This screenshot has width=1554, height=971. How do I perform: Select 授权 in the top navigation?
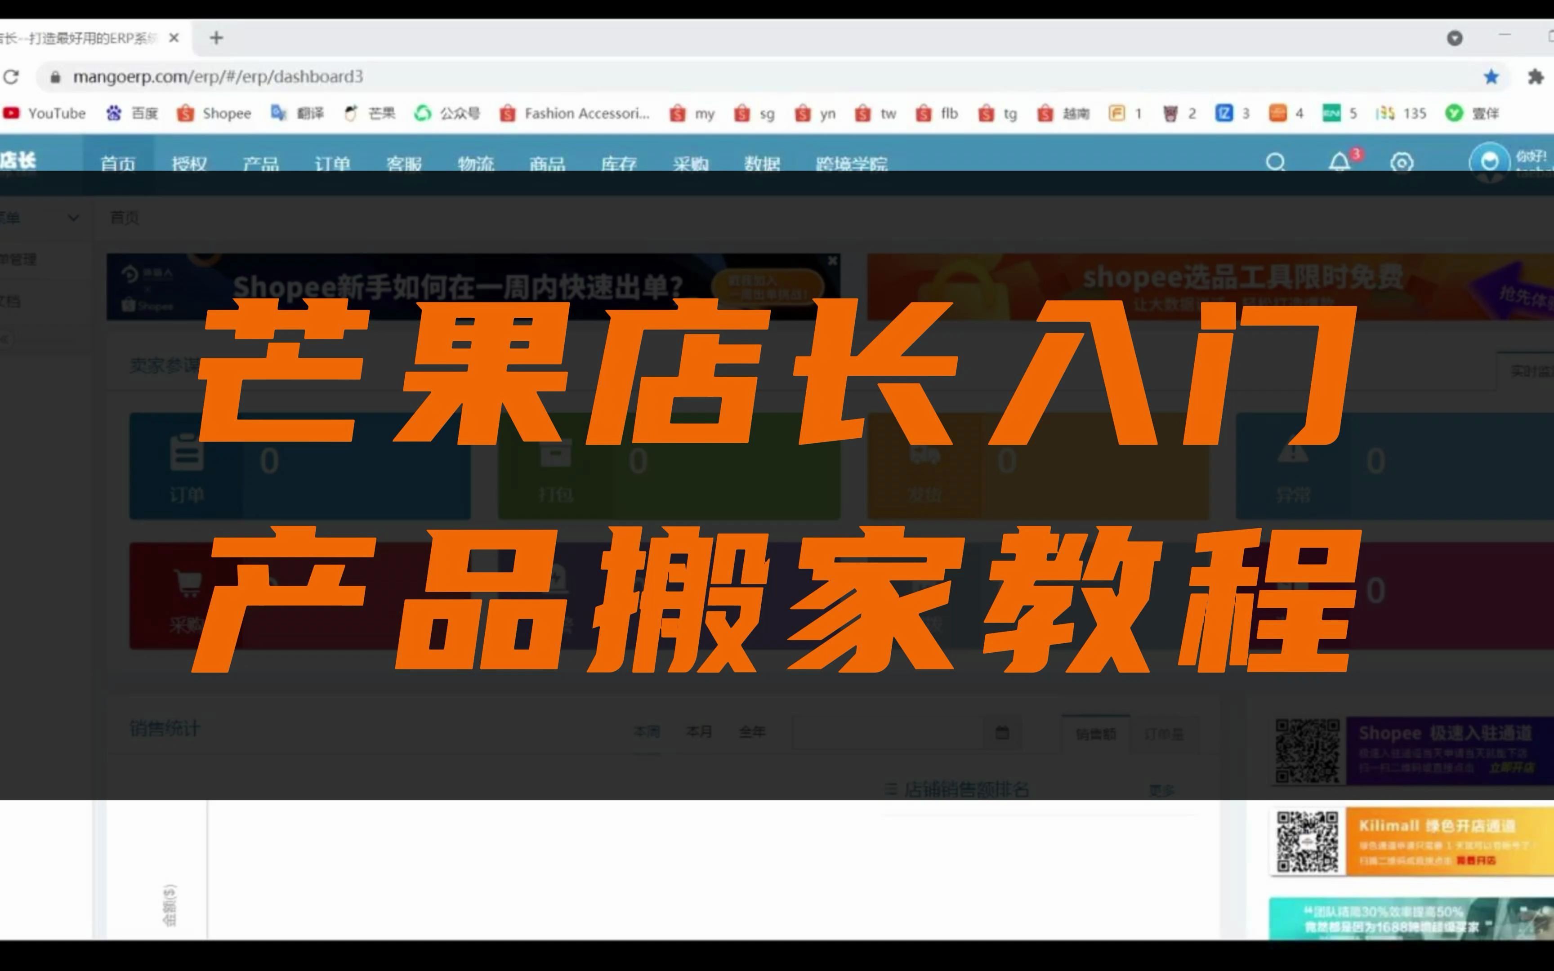point(189,164)
